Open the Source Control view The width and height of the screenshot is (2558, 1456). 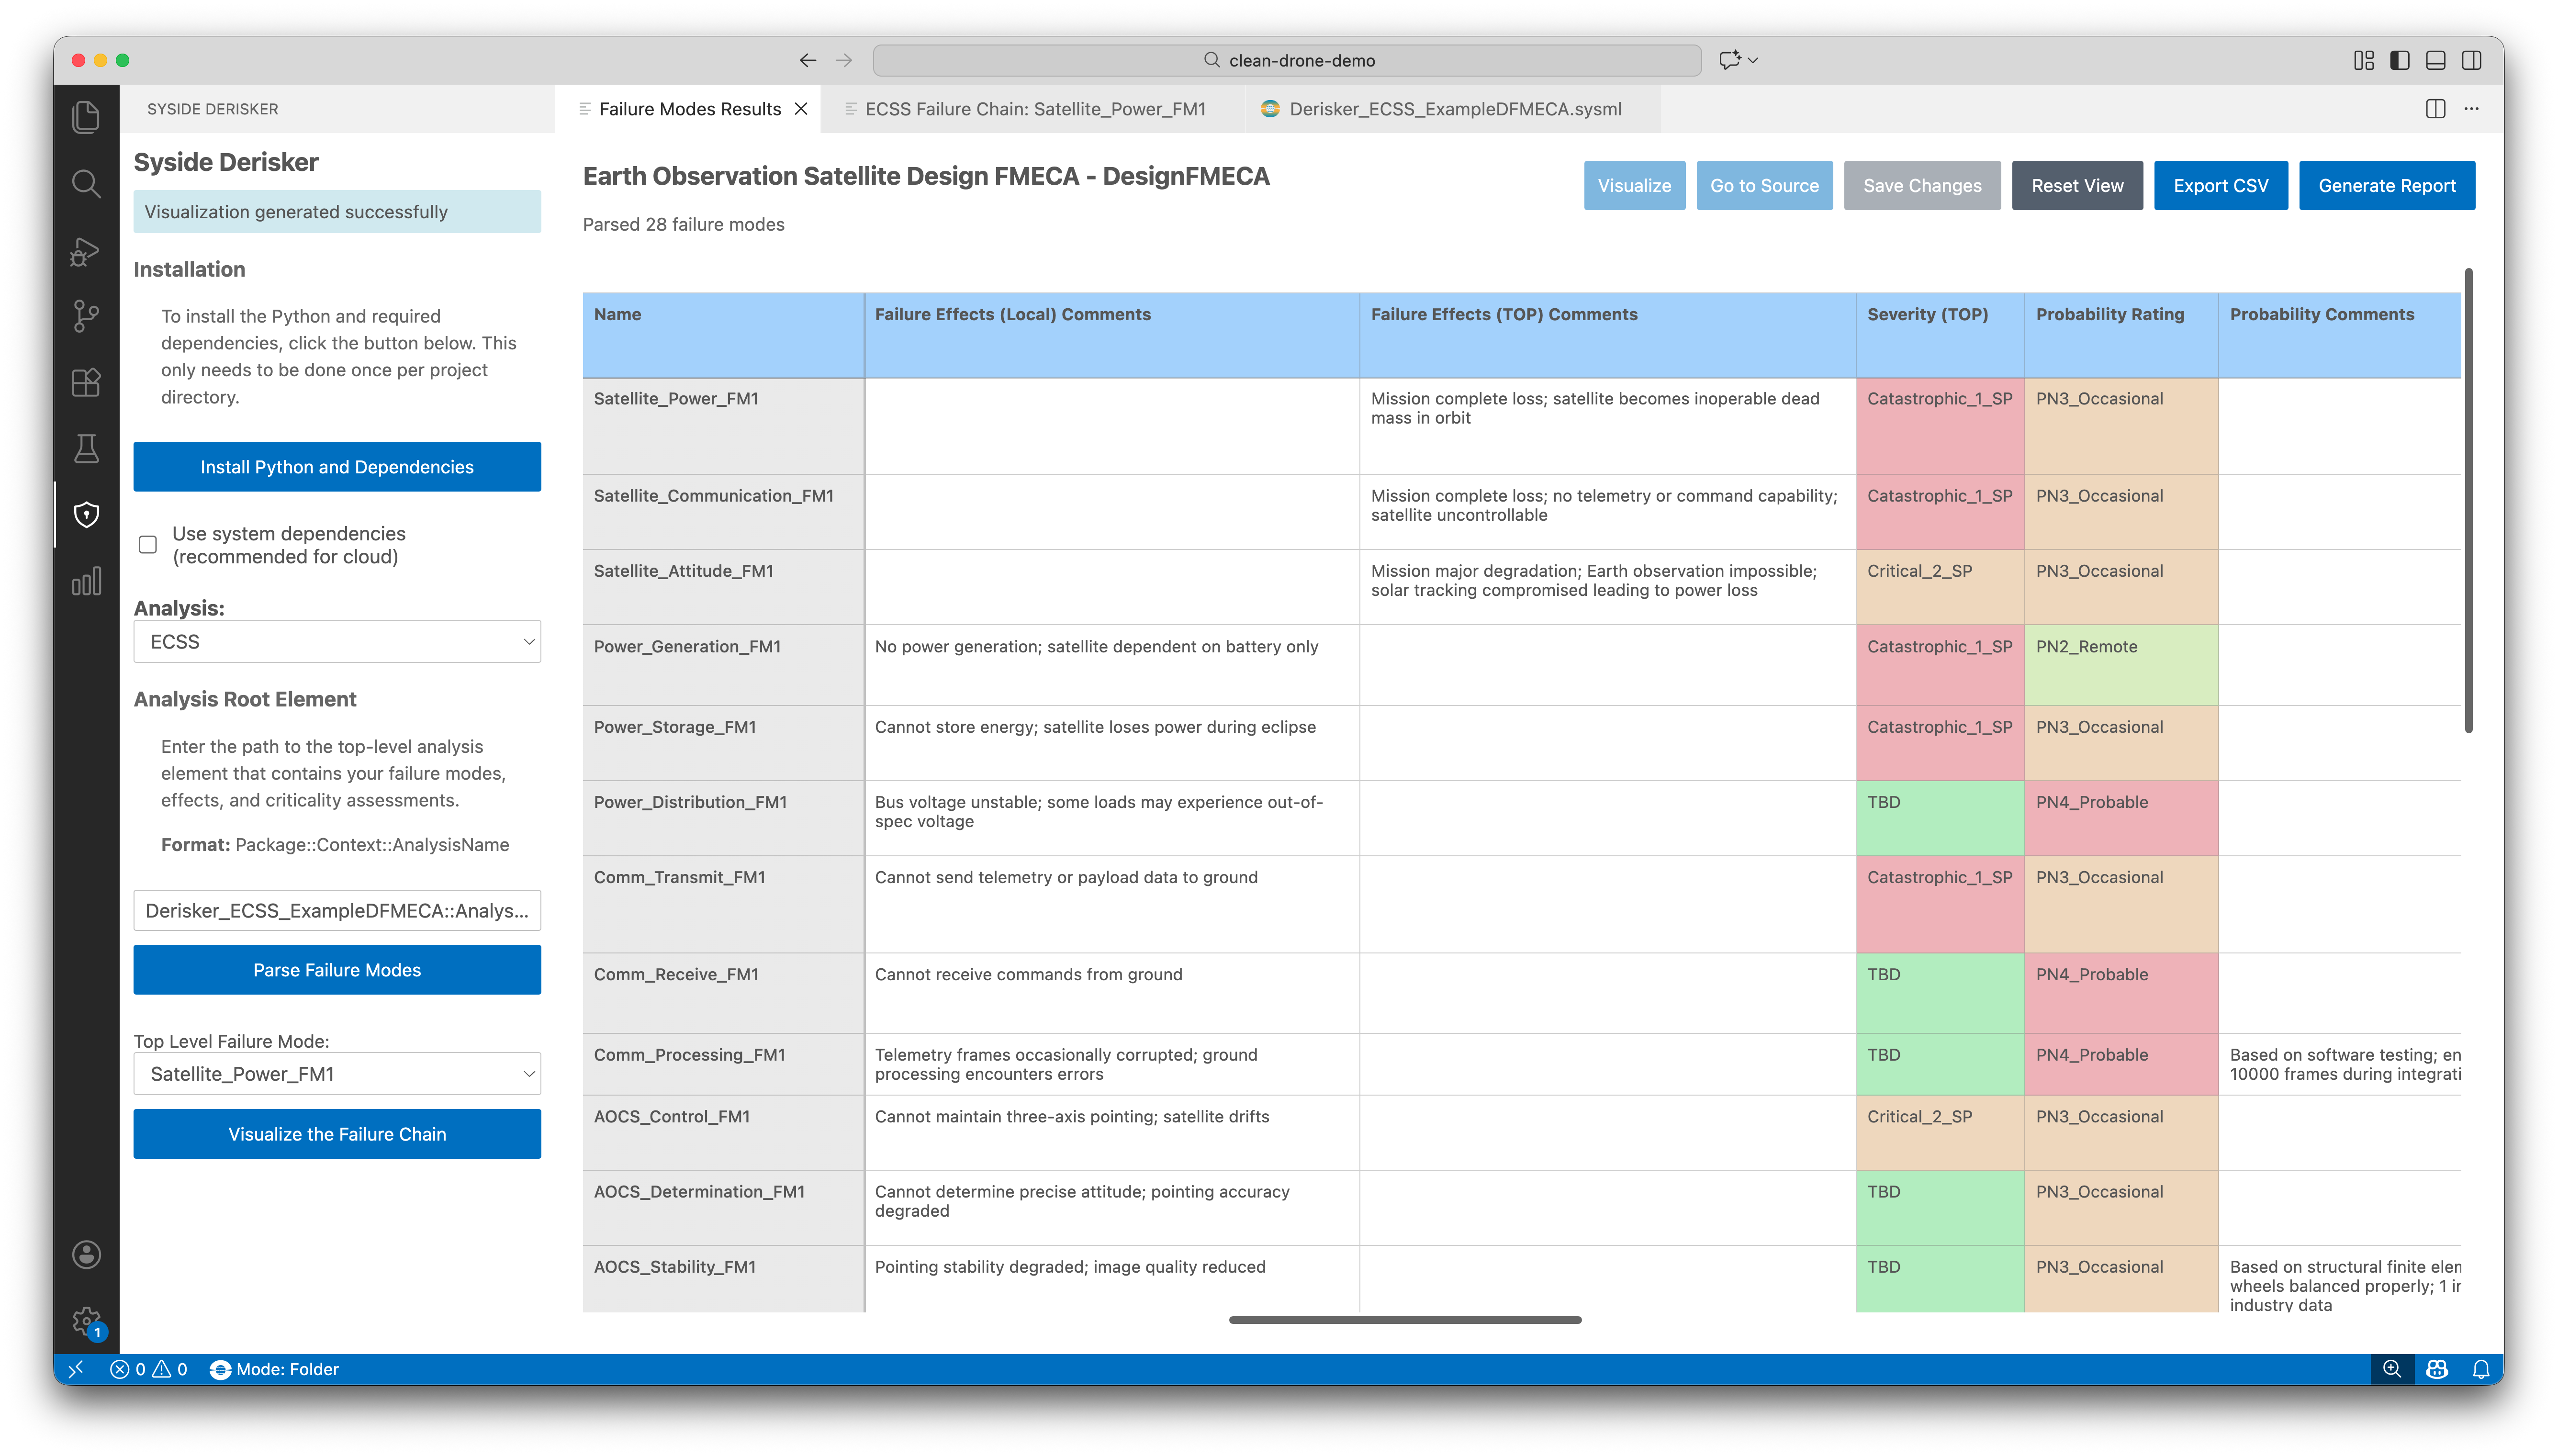coord(86,316)
